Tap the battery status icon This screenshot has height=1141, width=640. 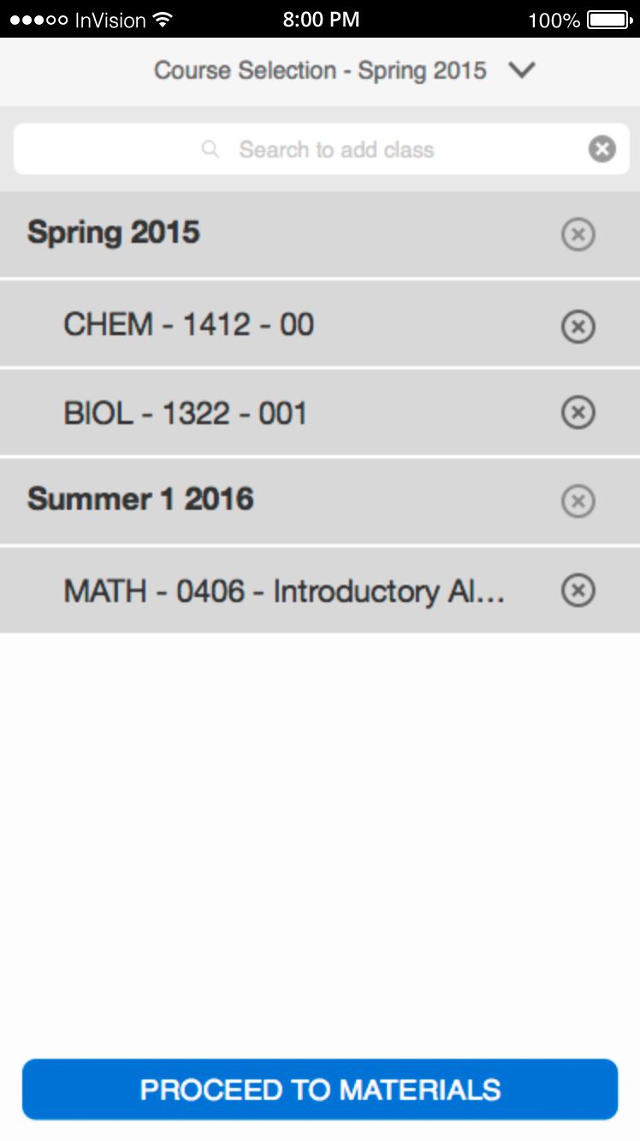pos(611,19)
